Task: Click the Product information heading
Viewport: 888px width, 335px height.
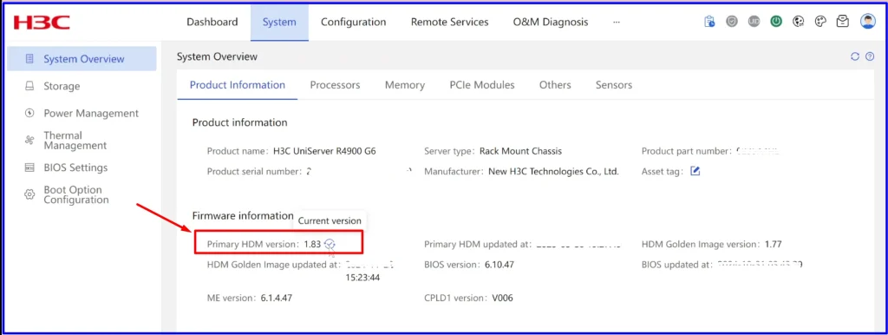Action: [x=239, y=122]
